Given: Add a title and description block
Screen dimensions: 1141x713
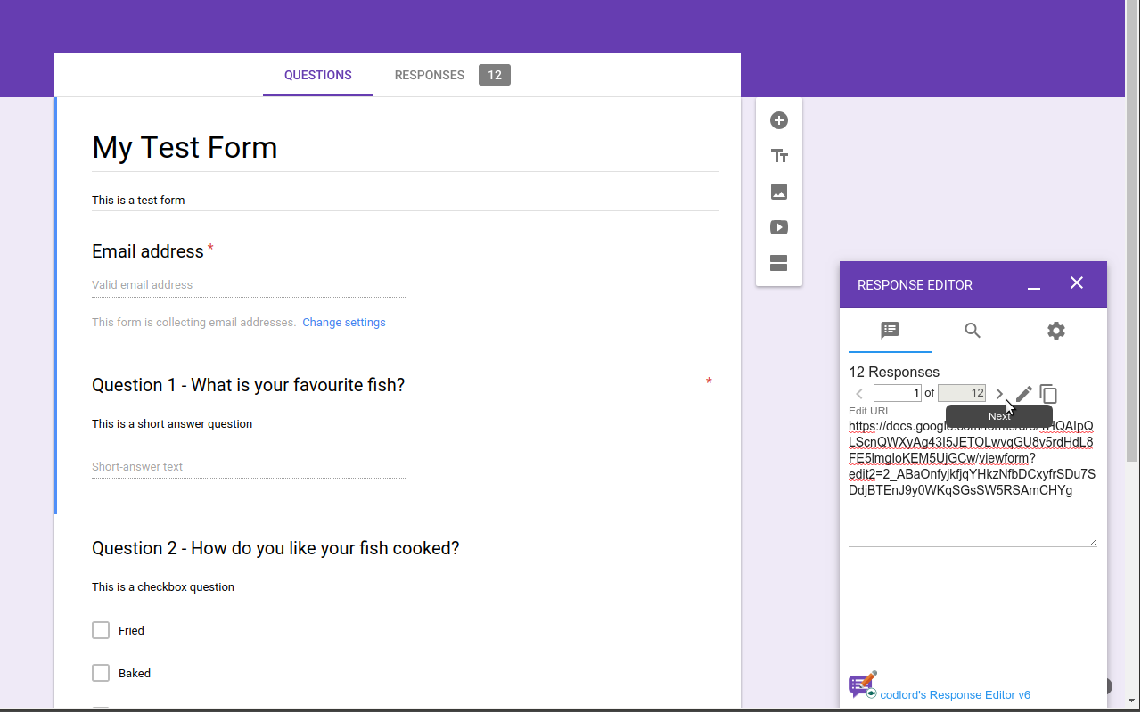Looking at the screenshot, I should 779,156.
